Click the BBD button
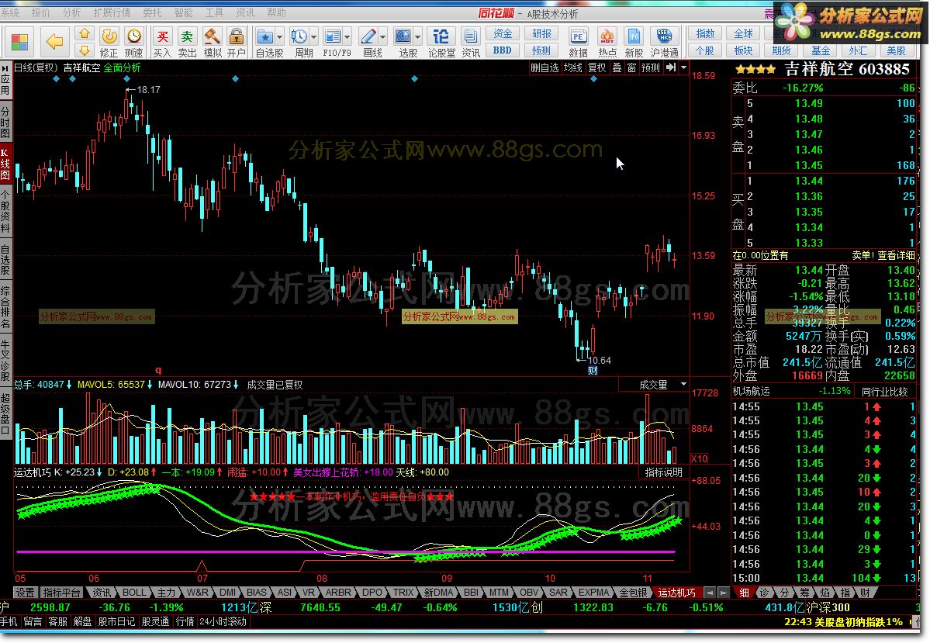This screenshot has height=643, width=930. [x=503, y=50]
